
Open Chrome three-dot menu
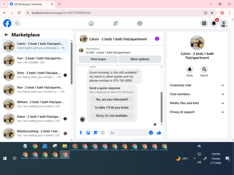tap(229, 13)
